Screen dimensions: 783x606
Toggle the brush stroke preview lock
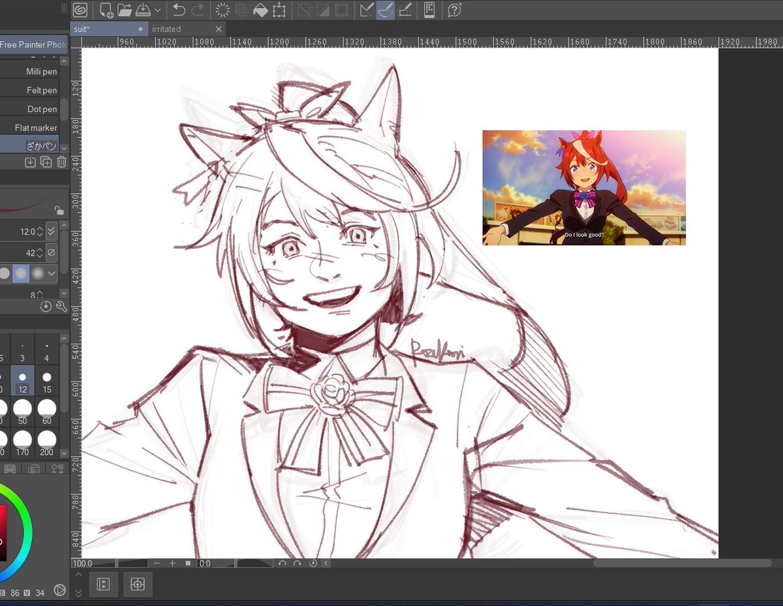click(59, 210)
